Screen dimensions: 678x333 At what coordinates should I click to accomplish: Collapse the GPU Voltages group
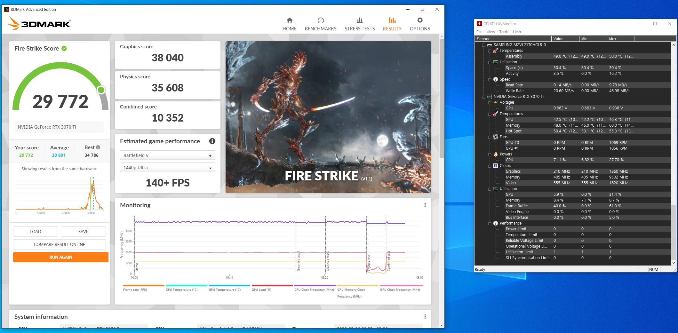(490, 103)
